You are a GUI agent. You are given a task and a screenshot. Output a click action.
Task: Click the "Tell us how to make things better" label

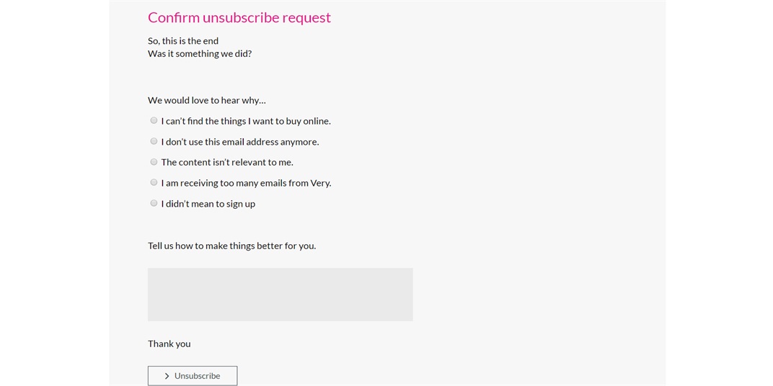point(231,246)
